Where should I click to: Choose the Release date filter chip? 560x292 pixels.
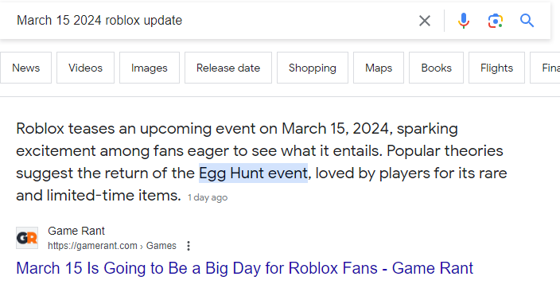(228, 68)
